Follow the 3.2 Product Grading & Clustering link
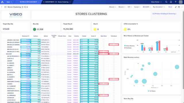The width and height of the screenshot is (184, 103). click(x=164, y=14)
